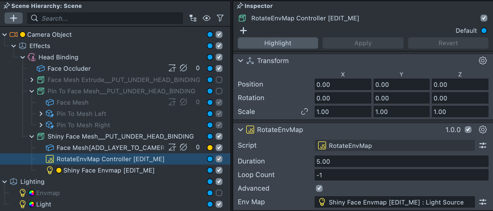This screenshot has height=211, width=493.
Task: Select Shiny Face Envmap [EDIT_ME] in hierarchy
Action: 109,170
